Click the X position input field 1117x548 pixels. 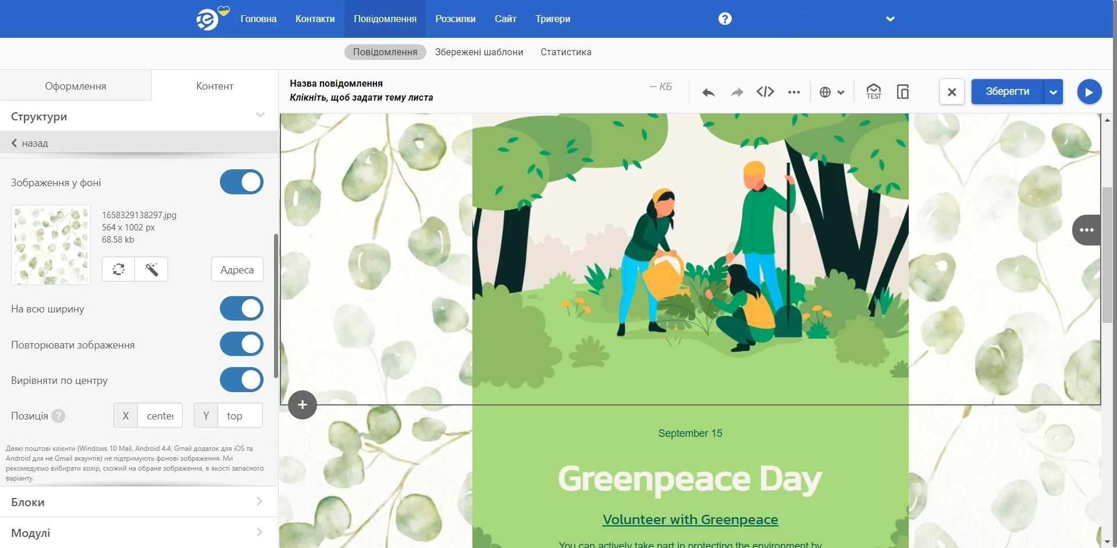tap(160, 415)
